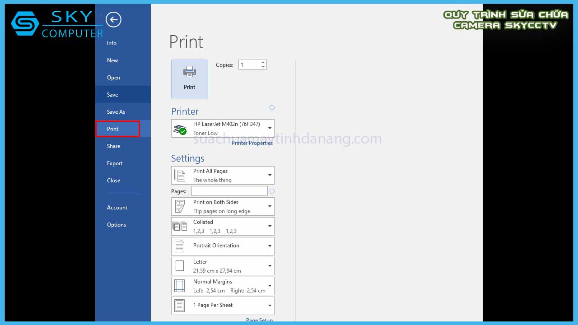Open the Print on Both Sides dropdown
578x325 pixels.
tap(223, 206)
